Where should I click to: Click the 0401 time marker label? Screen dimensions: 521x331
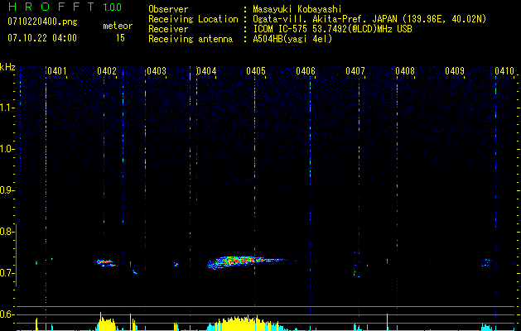pos(57,71)
